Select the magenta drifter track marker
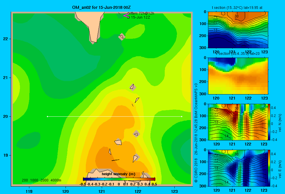This screenshot has height=194, width=285. [126, 16]
